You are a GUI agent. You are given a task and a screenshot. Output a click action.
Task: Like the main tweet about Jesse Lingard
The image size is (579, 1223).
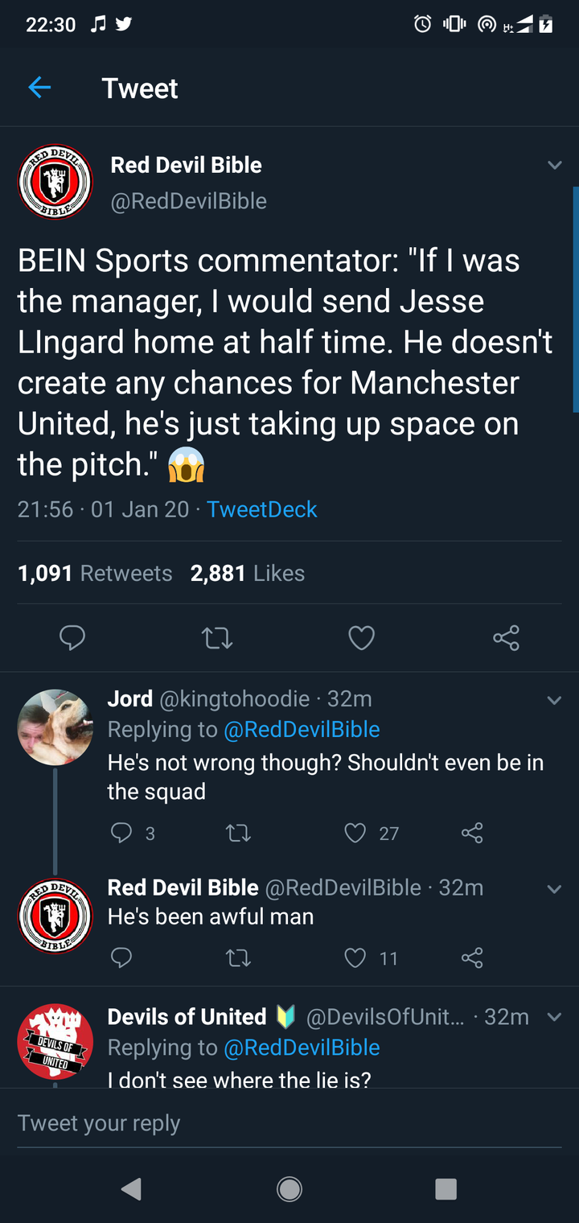tap(361, 638)
